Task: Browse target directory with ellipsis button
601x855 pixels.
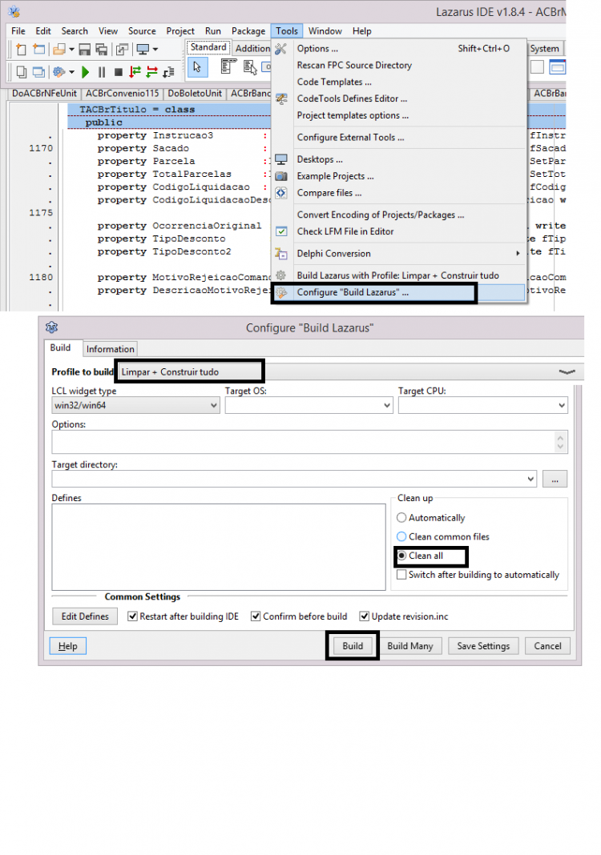Action: tap(555, 479)
